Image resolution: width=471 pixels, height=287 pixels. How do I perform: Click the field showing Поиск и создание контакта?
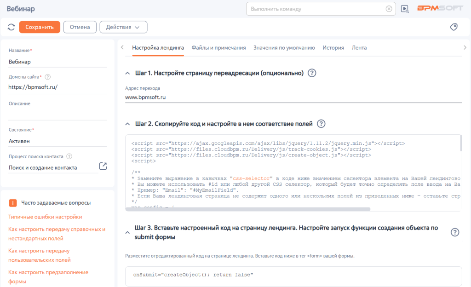point(53,167)
